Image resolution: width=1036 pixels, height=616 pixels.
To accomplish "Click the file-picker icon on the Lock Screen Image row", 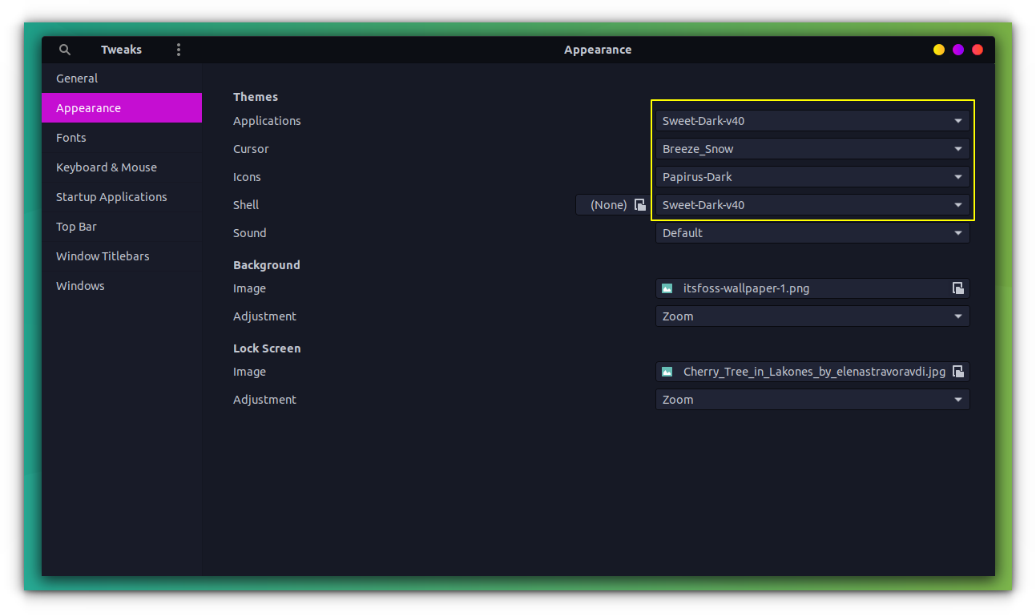I will pos(958,371).
